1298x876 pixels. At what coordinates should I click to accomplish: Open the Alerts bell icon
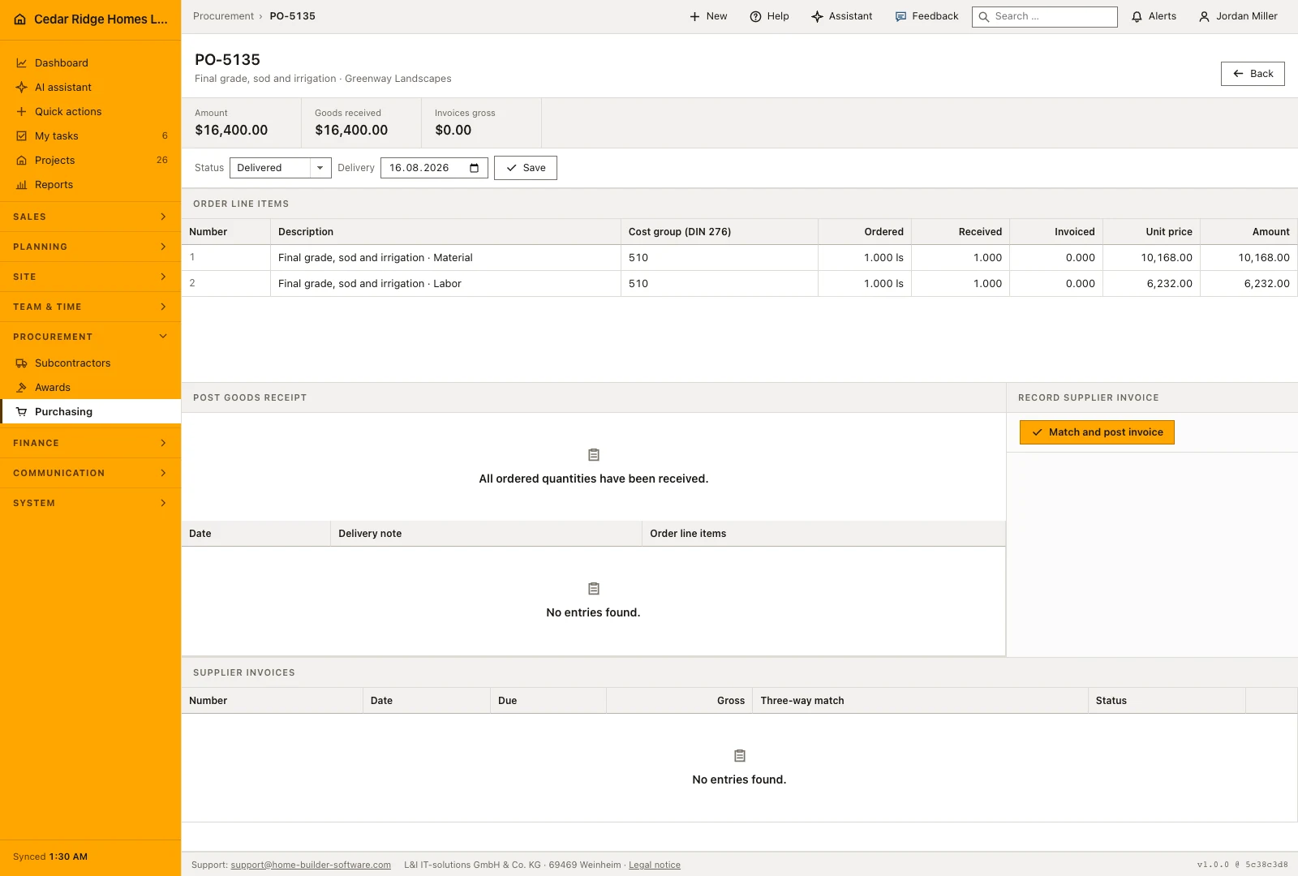[x=1137, y=16]
